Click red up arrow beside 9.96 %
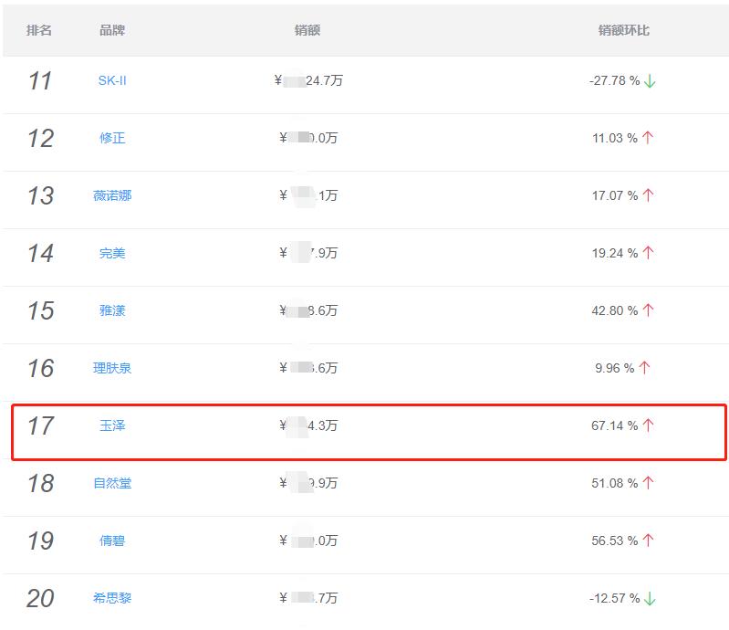Viewport: 729px width, 630px height. pyautogui.click(x=644, y=368)
